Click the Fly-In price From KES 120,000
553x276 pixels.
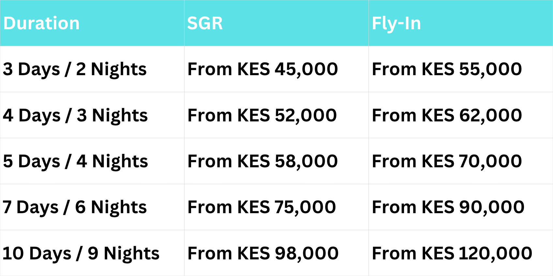click(452, 254)
